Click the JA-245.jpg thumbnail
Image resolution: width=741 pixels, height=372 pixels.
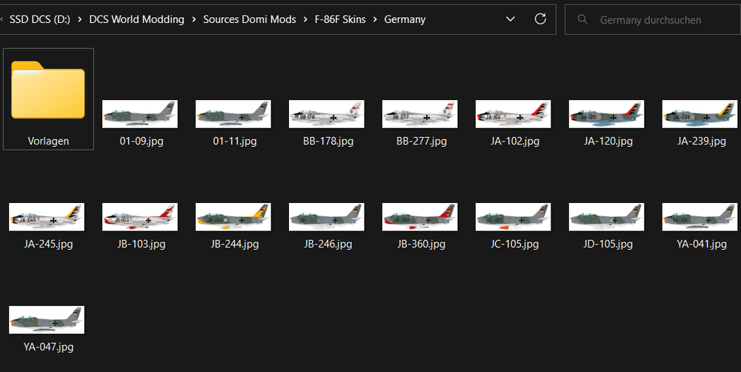pos(48,218)
